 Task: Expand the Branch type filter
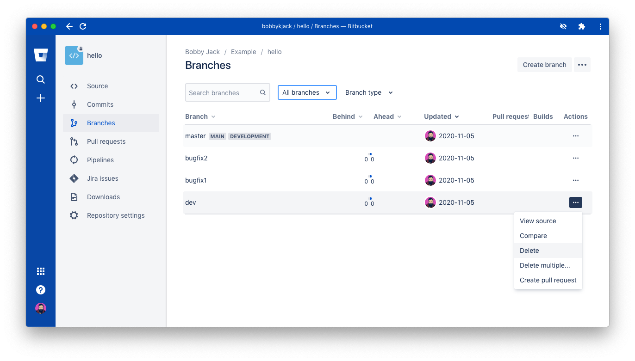pyautogui.click(x=369, y=92)
